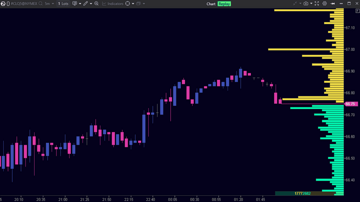The image size is (360, 202).
Task: Click the link-group icon beside the symbol
Action: pyautogui.click(x=8, y=4)
